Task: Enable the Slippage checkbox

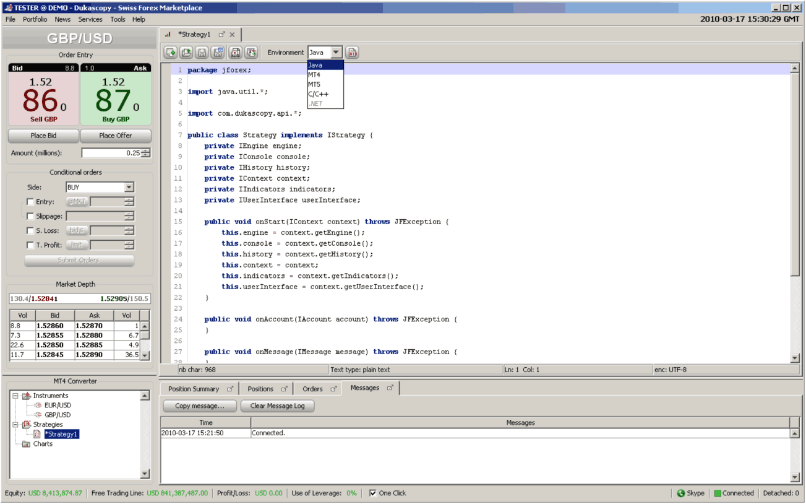Action: click(x=30, y=216)
